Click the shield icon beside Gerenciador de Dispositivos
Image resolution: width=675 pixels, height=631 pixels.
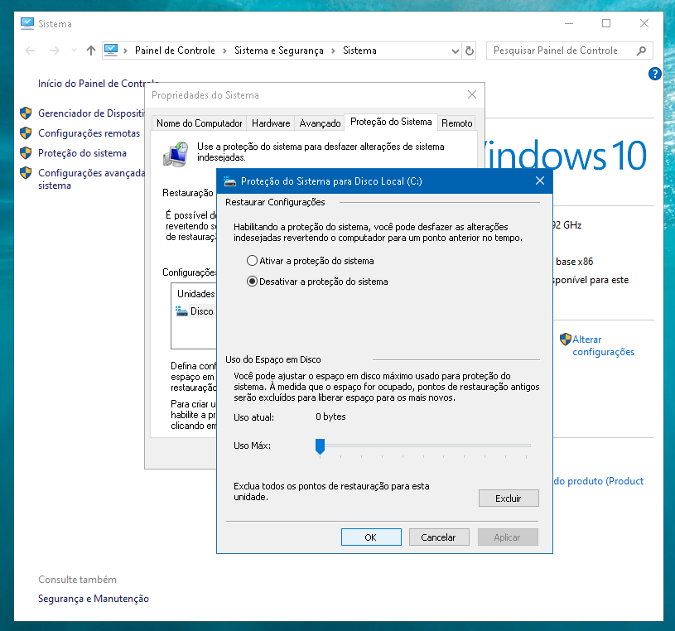click(x=26, y=113)
